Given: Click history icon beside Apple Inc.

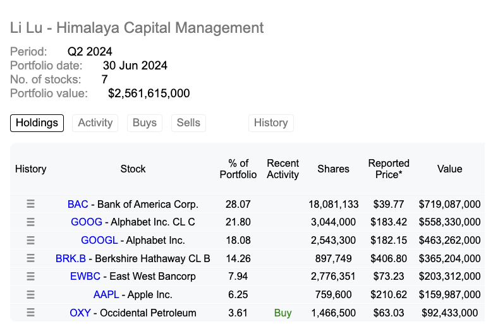Looking at the screenshot, I should [x=30, y=294].
